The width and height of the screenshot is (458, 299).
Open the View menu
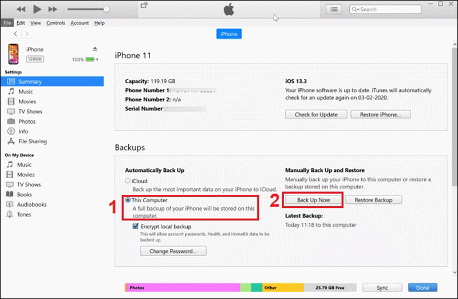click(x=35, y=23)
